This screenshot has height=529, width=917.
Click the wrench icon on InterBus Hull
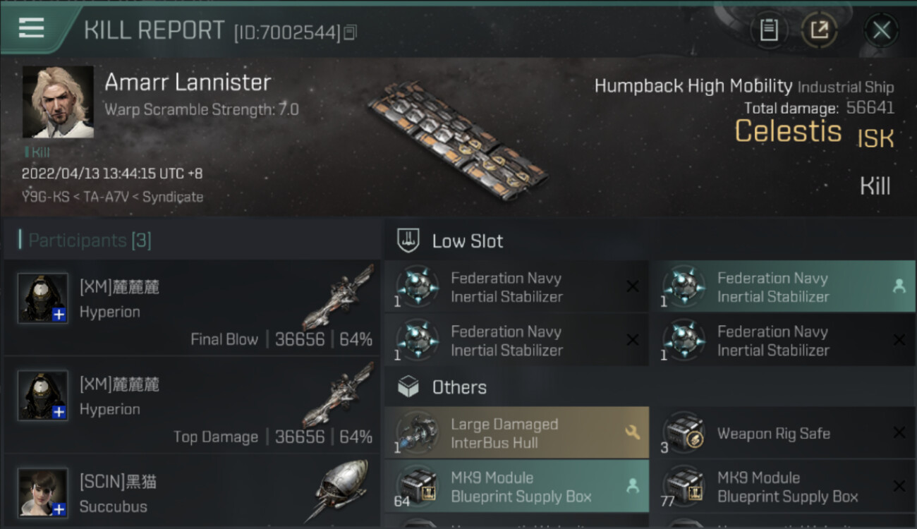[632, 433]
